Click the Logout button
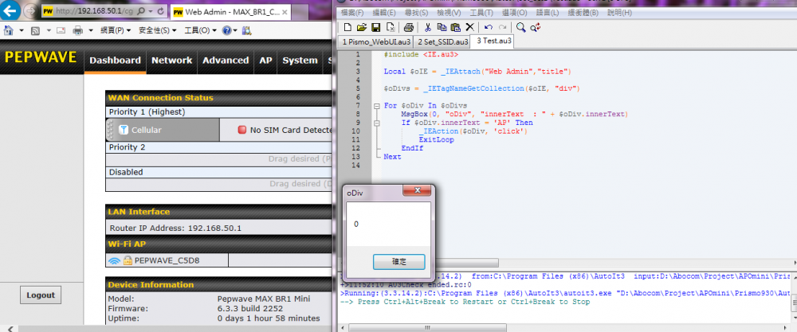The image size is (797, 332). click(40, 295)
